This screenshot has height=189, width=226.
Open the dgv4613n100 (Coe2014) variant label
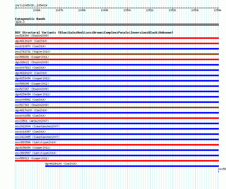click(31, 41)
